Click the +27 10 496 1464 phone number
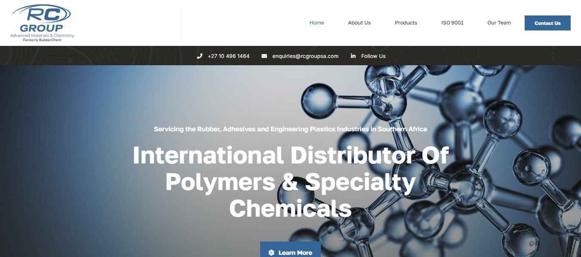Image resolution: width=581 pixels, height=257 pixels. 229,56
